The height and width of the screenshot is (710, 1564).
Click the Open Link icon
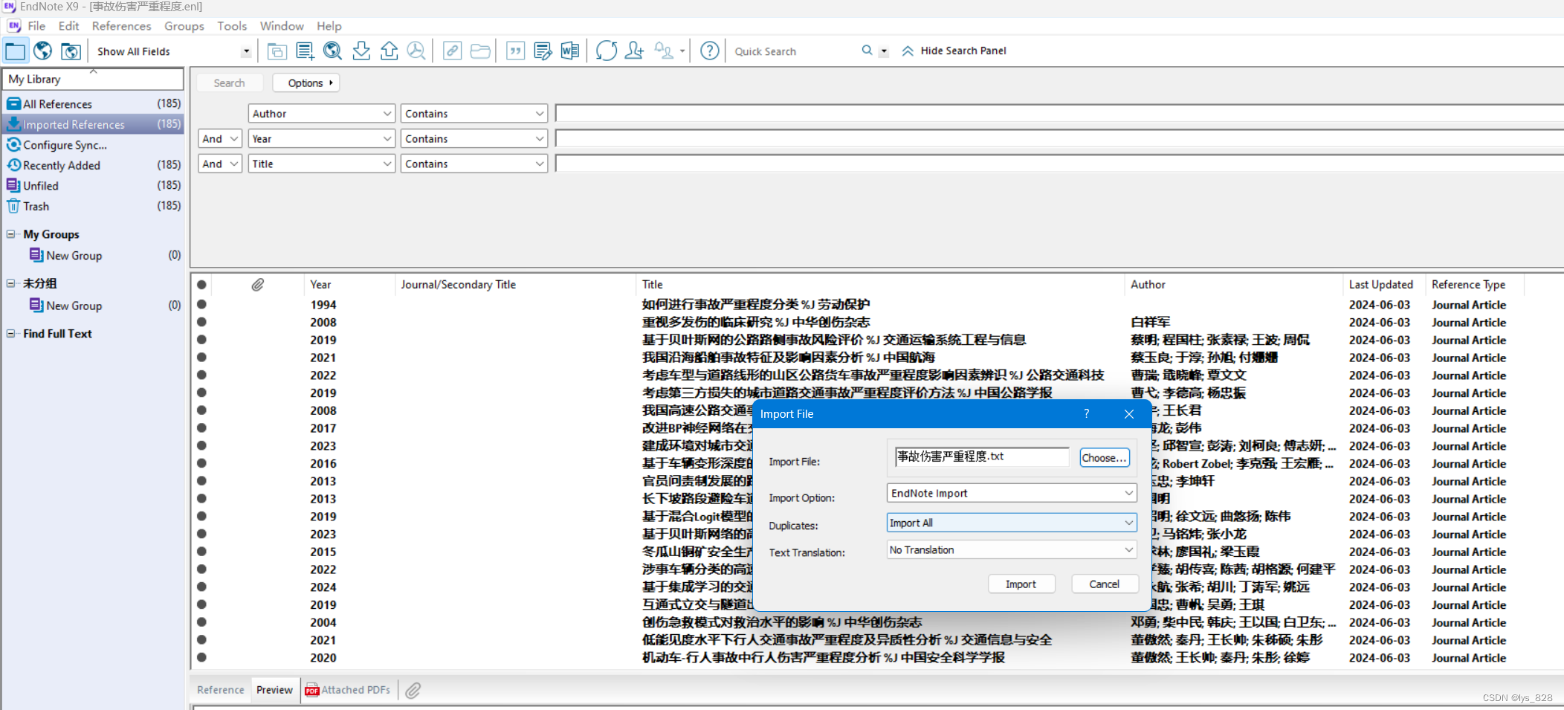[x=452, y=51]
